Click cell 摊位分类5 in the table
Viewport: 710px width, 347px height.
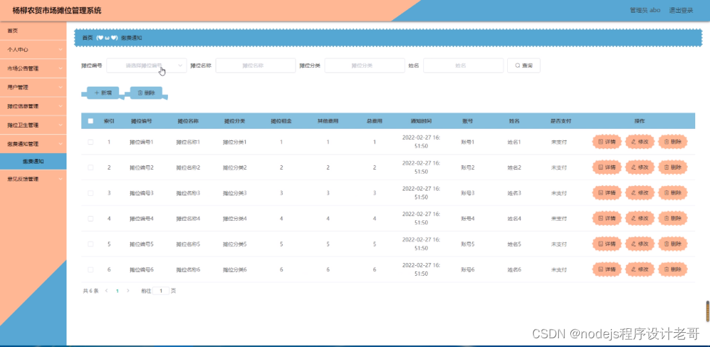(234, 244)
